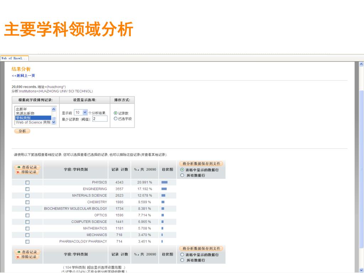
Task: Click MATHEMATICS record count 1181
Action: coord(119,229)
